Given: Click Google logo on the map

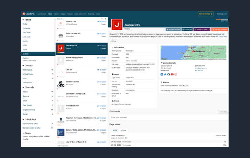Looking at the screenshot, I should [x=164, y=59].
